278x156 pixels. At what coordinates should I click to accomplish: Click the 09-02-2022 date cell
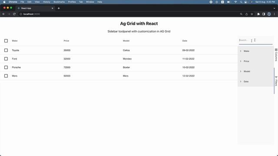click(188, 50)
